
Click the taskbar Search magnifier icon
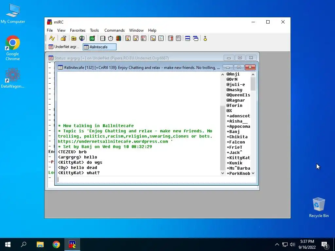[24, 244]
